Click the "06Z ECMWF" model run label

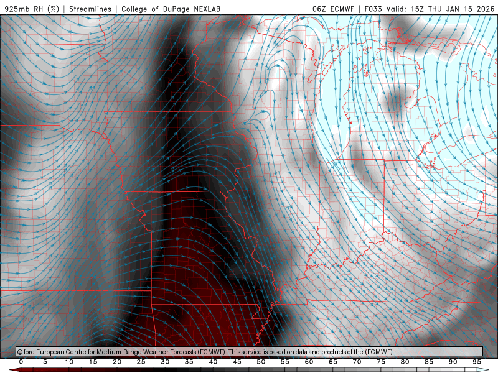333,9
